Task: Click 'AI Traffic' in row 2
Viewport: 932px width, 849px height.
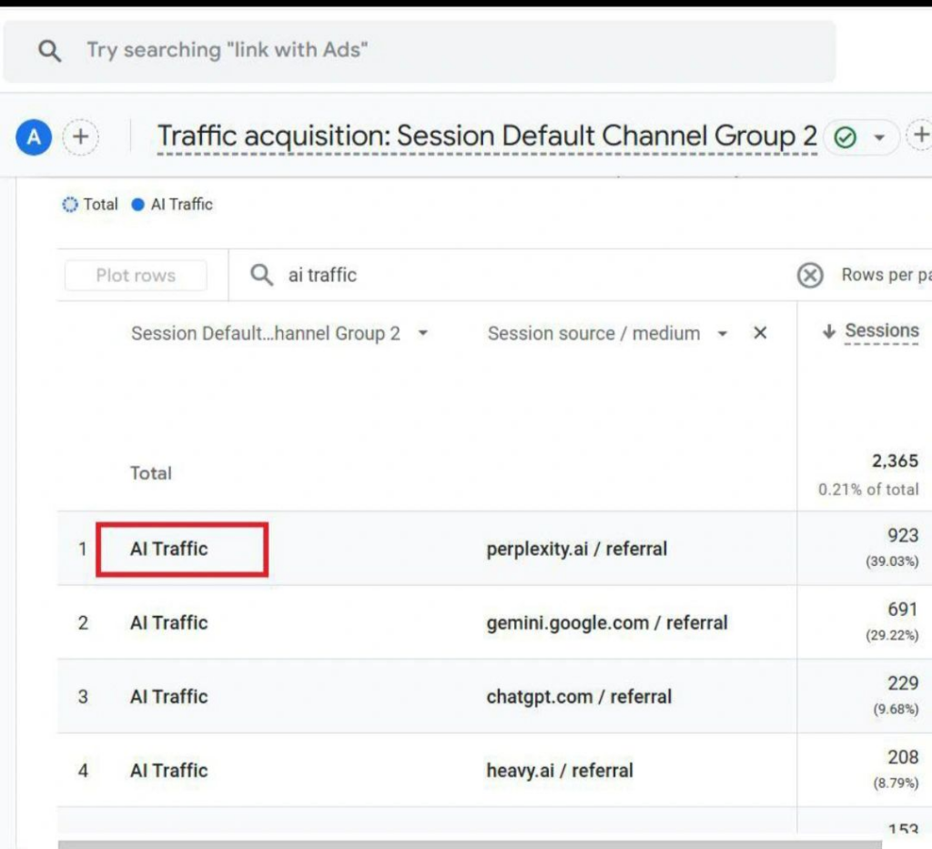Action: (168, 622)
